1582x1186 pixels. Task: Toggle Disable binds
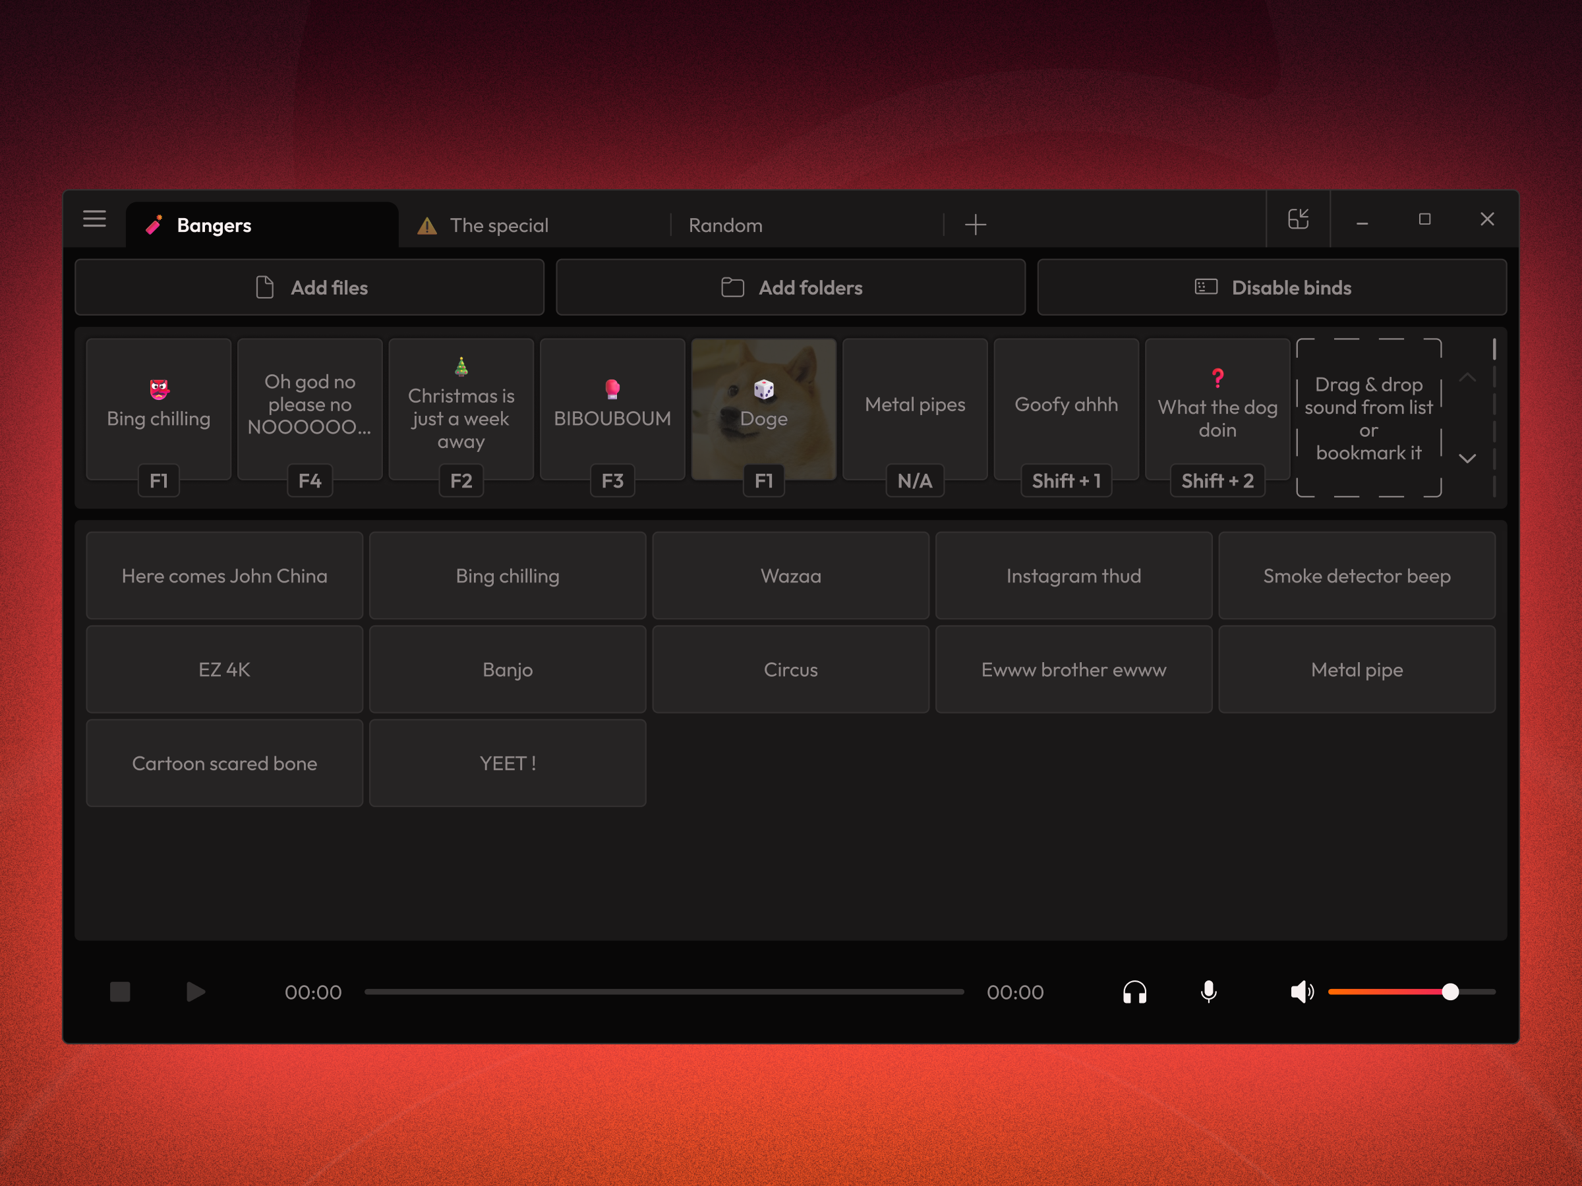1272,287
